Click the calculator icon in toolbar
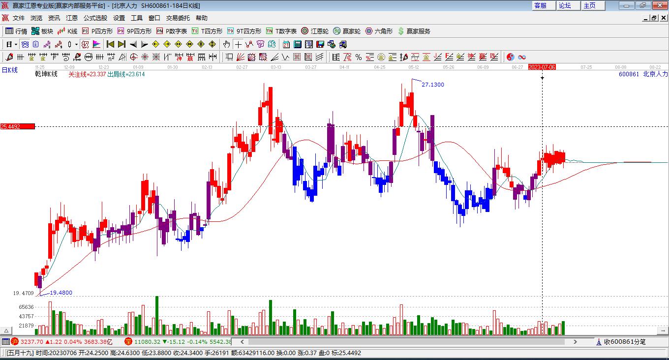The width and height of the screenshot is (669, 360). [x=297, y=44]
